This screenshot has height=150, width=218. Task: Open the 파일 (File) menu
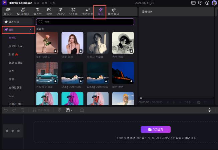(x=37, y=3)
